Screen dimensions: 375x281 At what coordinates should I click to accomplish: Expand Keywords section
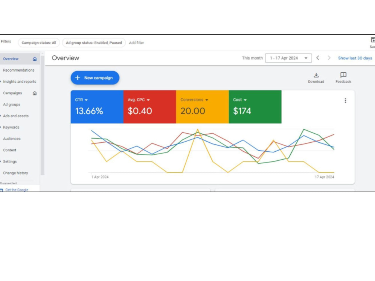tap(1, 127)
